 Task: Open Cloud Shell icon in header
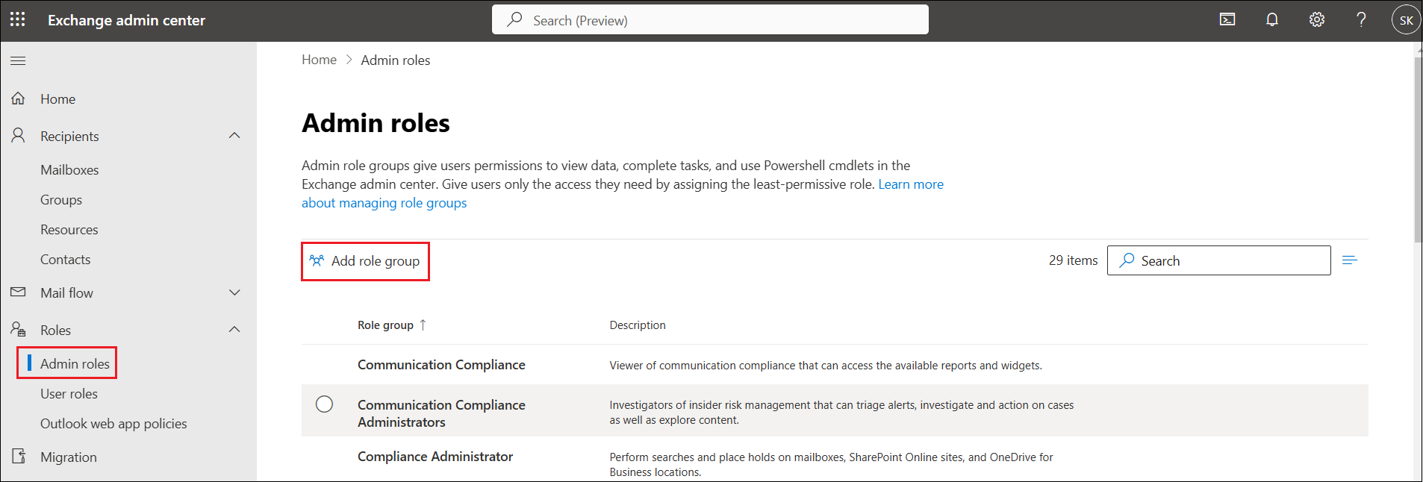(1227, 20)
